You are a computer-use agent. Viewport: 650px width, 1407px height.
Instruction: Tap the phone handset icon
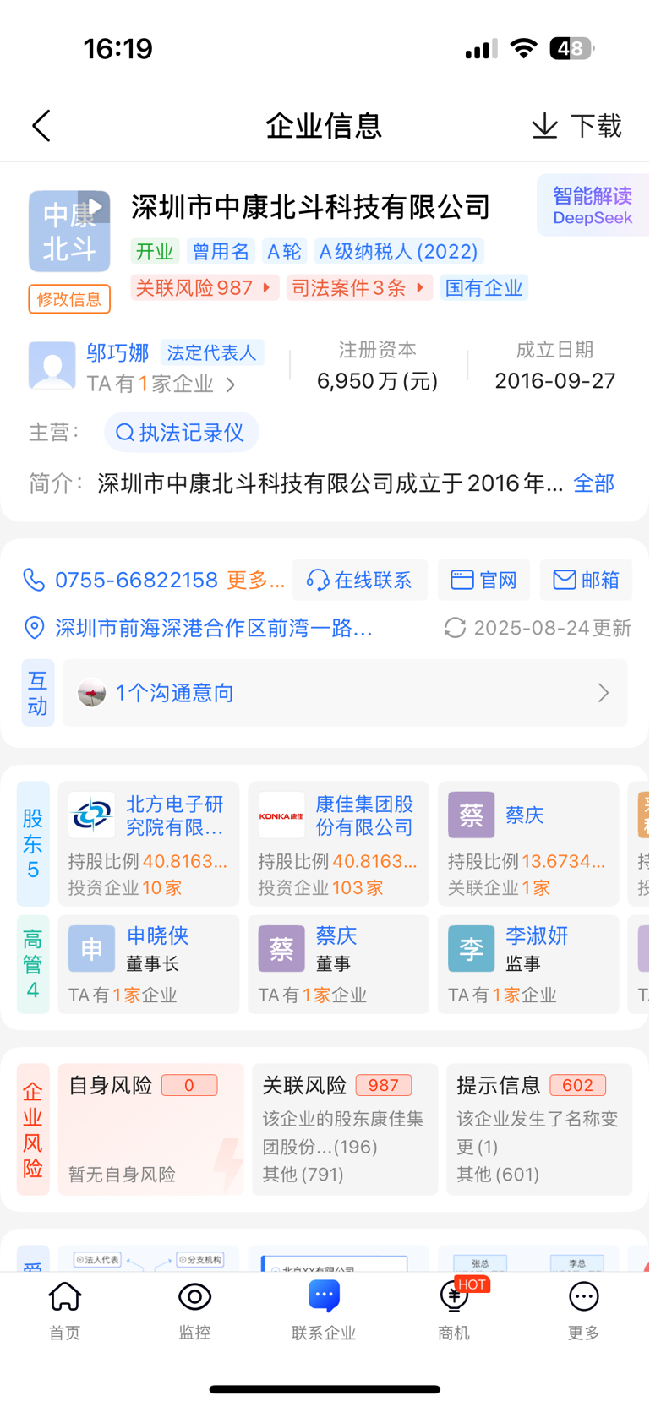point(34,580)
